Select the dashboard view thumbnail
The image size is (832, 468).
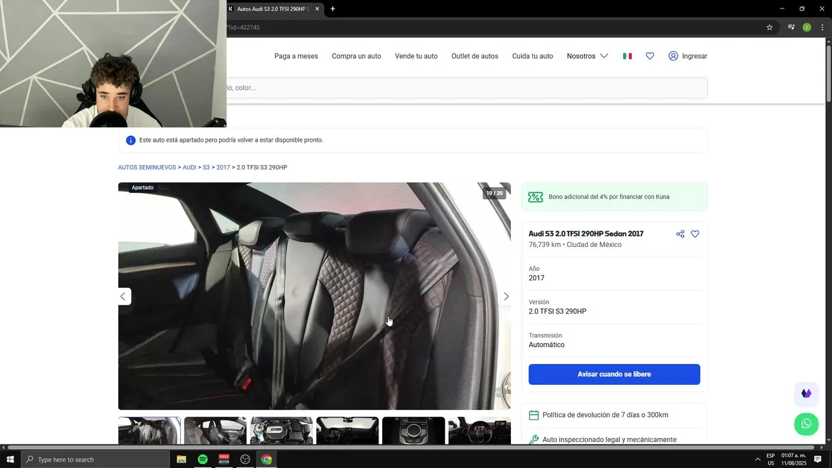(x=347, y=431)
